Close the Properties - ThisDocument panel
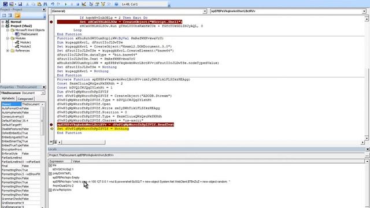Screen dimensions: 370x208 pyautogui.click(x=44, y=87)
